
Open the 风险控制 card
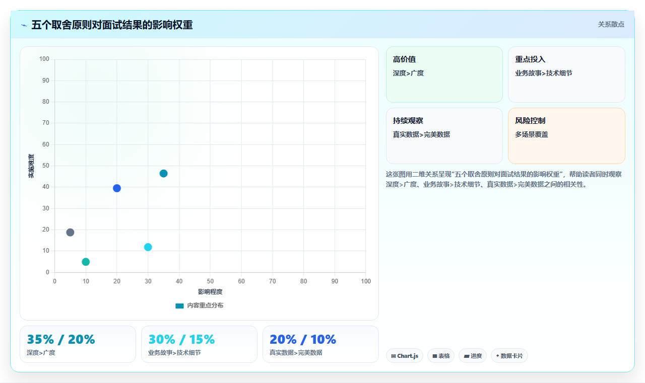point(566,136)
